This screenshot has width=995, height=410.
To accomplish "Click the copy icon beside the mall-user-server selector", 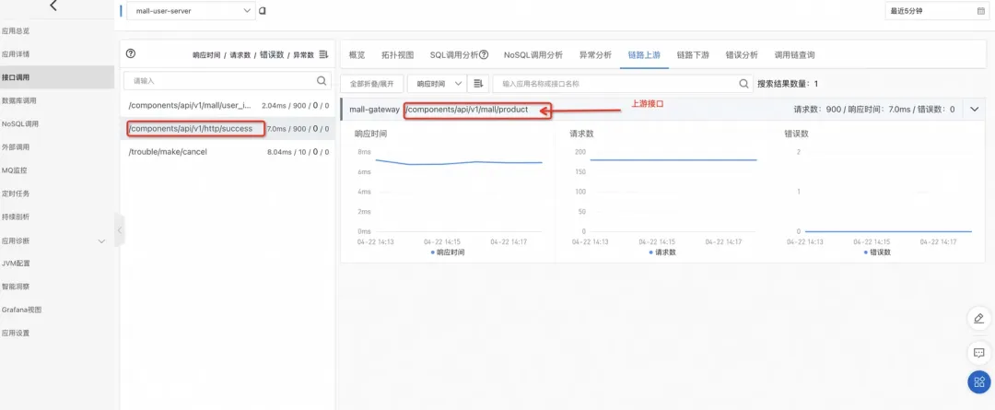I will pyautogui.click(x=262, y=11).
